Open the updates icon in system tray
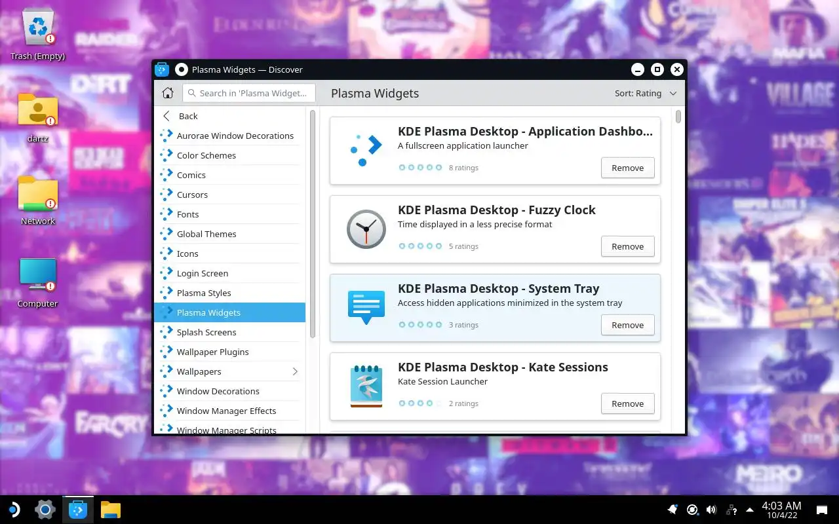 coord(692,510)
